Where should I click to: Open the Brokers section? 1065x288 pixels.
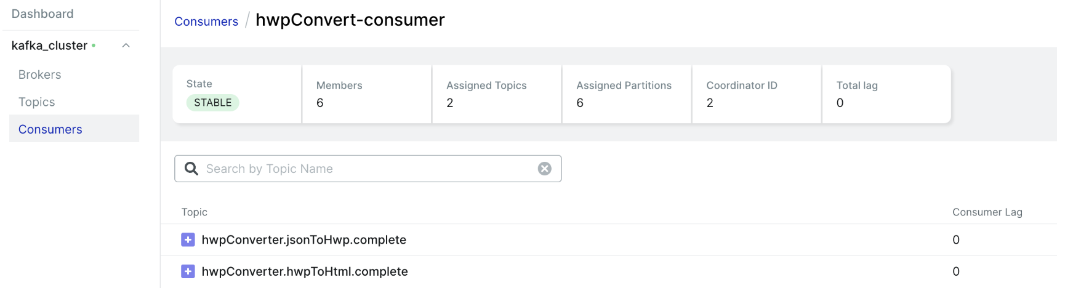coord(39,74)
